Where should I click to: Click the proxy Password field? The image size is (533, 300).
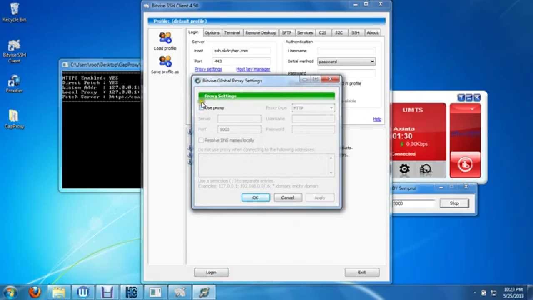pos(313,129)
